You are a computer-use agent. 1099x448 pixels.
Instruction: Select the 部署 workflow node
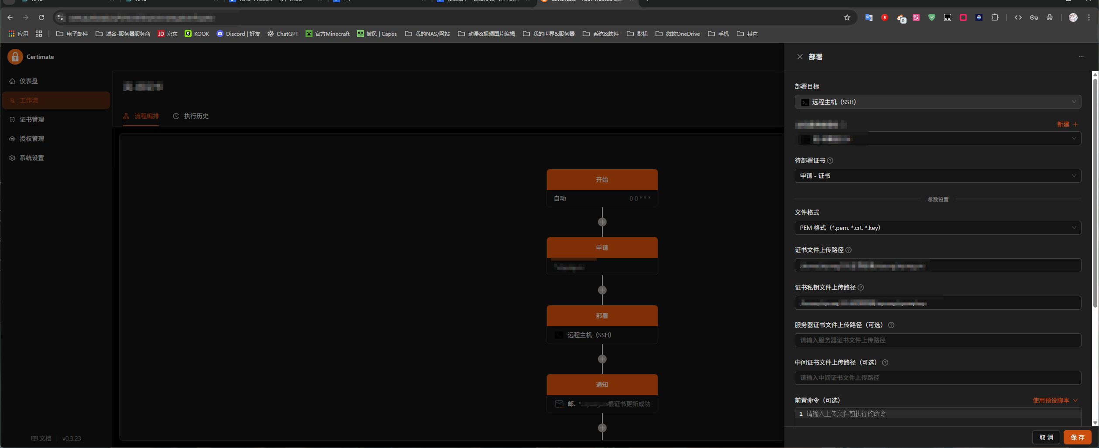coord(602,325)
